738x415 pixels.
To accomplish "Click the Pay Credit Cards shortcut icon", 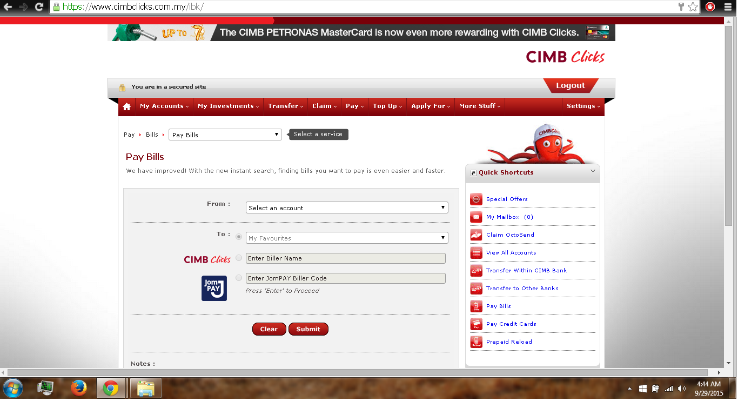I will [476, 324].
